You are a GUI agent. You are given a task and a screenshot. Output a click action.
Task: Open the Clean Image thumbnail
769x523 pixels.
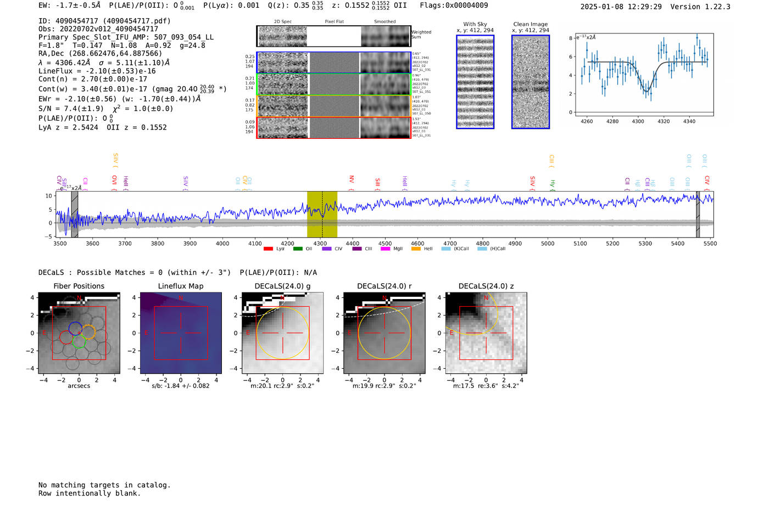tap(530, 82)
